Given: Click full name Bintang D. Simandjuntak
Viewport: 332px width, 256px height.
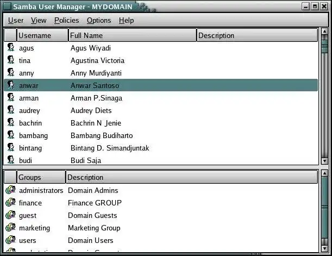Looking at the screenshot, I should [x=110, y=148].
